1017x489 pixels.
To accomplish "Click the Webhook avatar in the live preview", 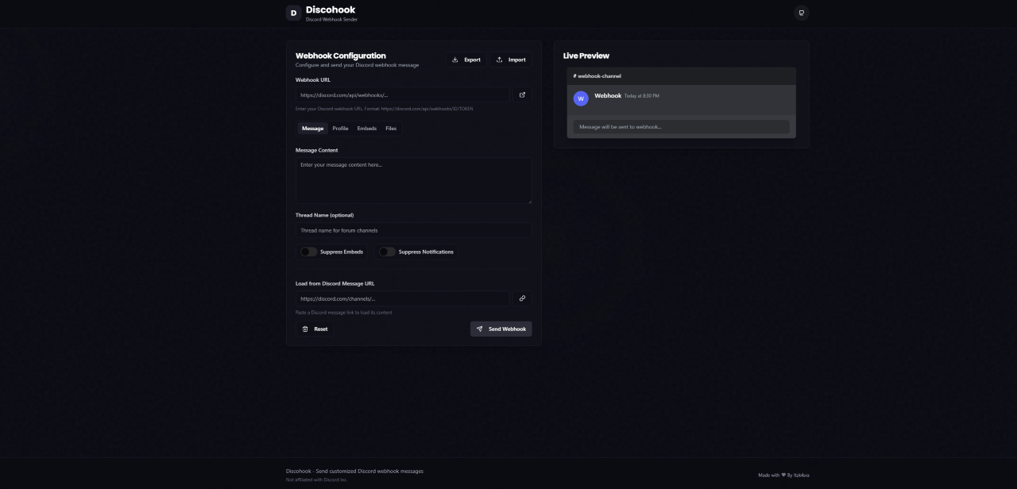I will [581, 98].
